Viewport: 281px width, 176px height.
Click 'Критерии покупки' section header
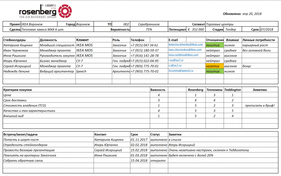click(18, 90)
